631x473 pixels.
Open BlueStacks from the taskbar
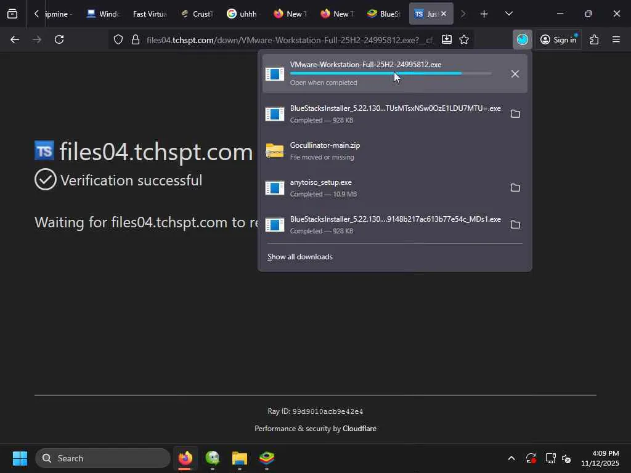tap(266, 458)
